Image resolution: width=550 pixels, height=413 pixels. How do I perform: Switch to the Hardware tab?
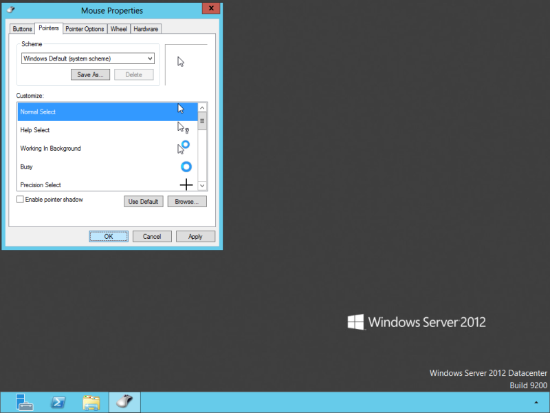pyautogui.click(x=146, y=29)
